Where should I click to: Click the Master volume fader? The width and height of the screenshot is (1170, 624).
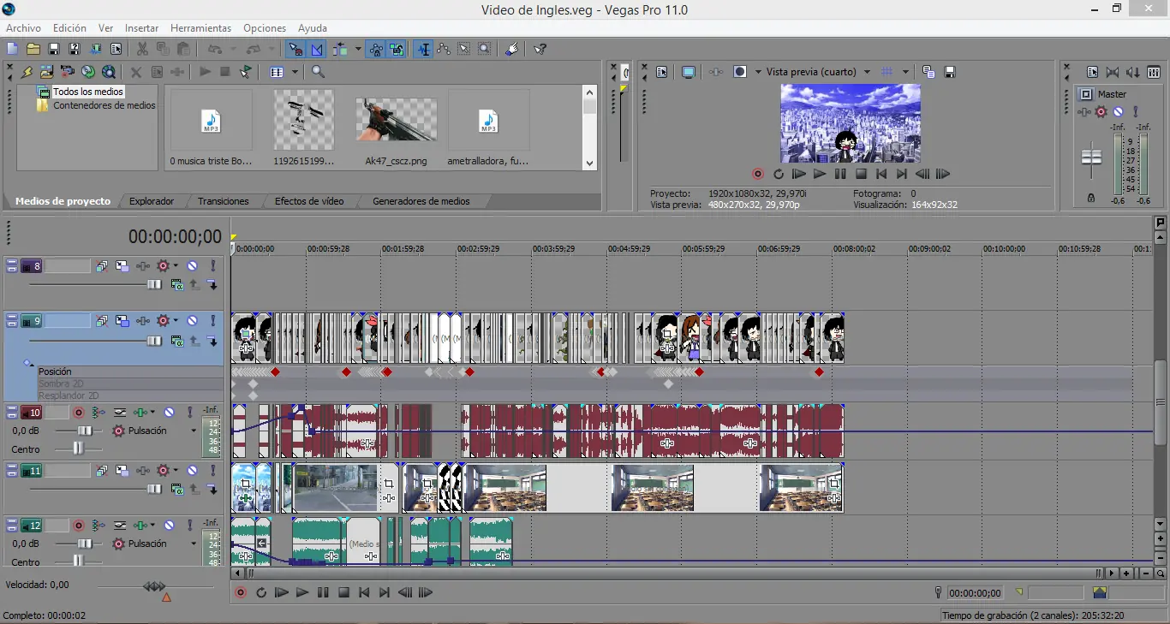tap(1091, 157)
